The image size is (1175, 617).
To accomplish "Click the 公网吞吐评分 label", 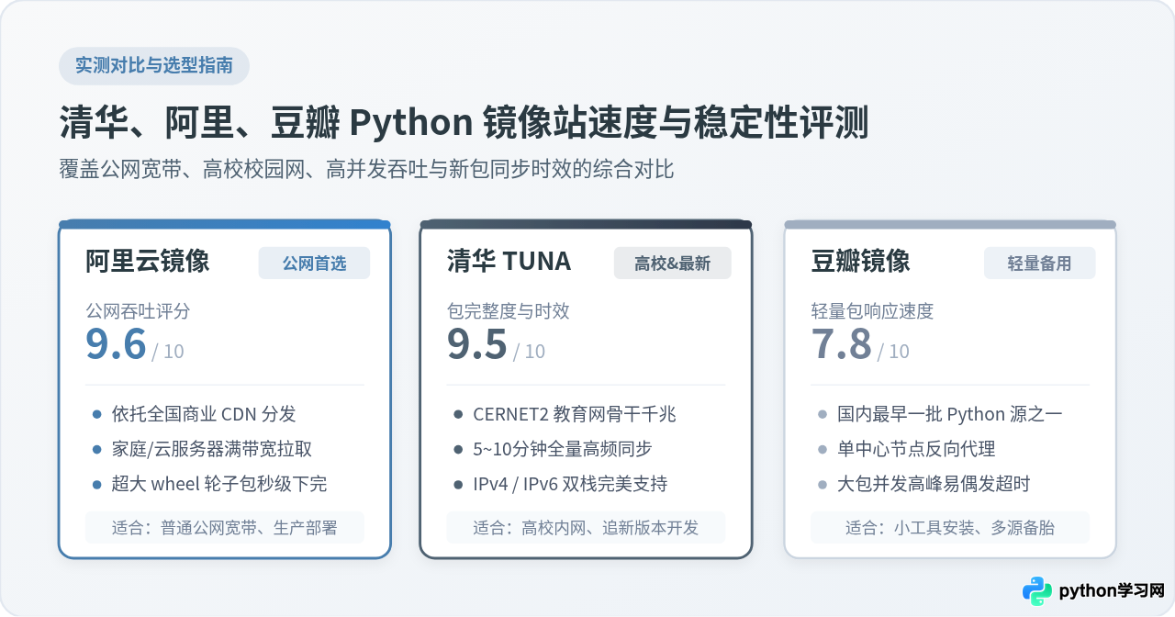I will pyautogui.click(x=138, y=311).
